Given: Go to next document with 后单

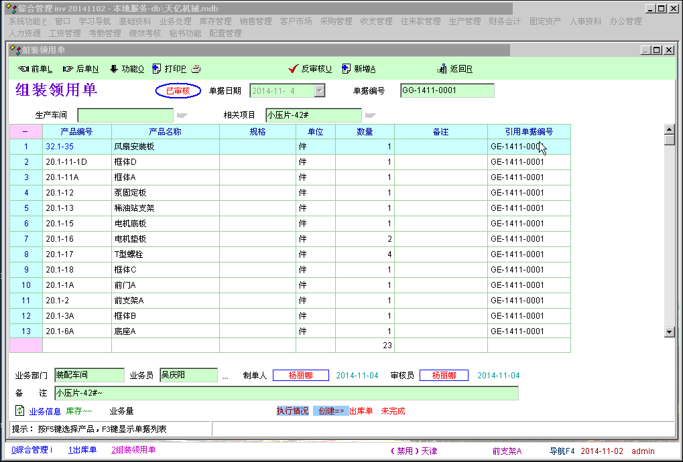Looking at the screenshot, I should click(80, 69).
